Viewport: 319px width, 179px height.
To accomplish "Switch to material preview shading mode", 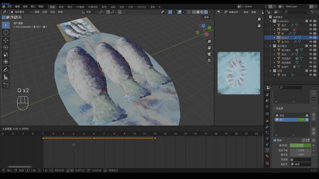I will point(202,12).
